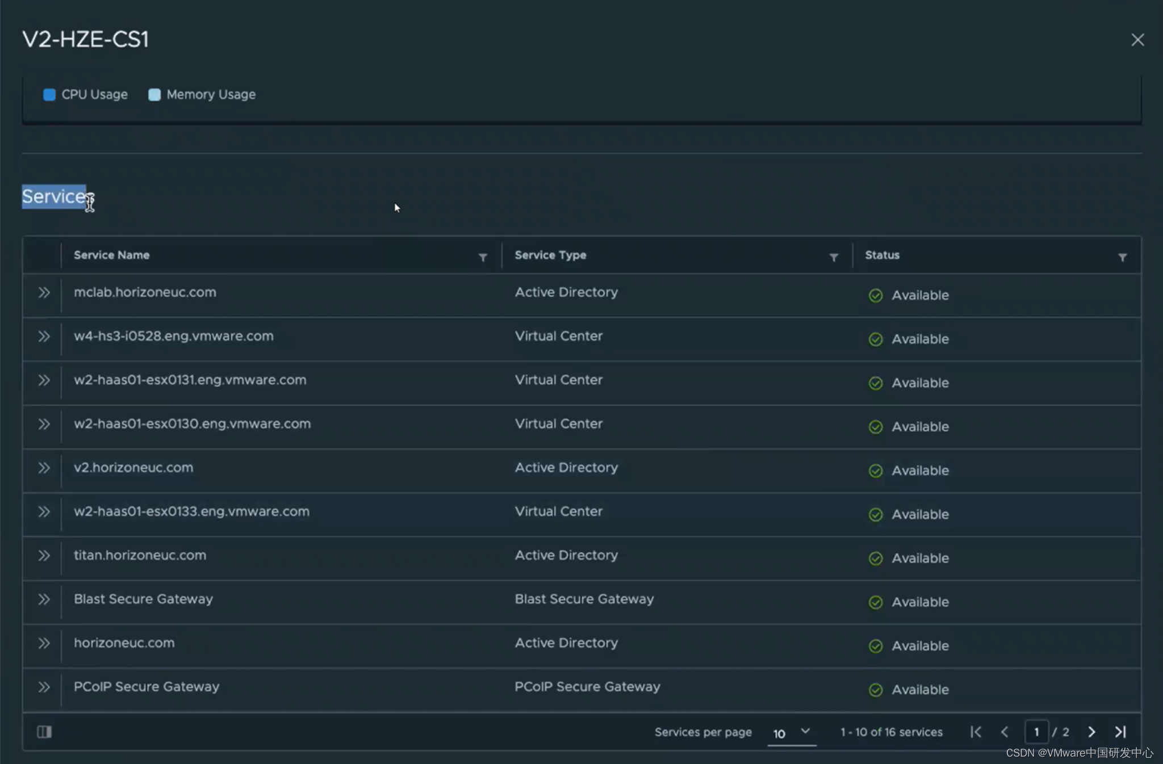Go to the first page of services
Image resolution: width=1163 pixels, height=764 pixels.
point(976,732)
